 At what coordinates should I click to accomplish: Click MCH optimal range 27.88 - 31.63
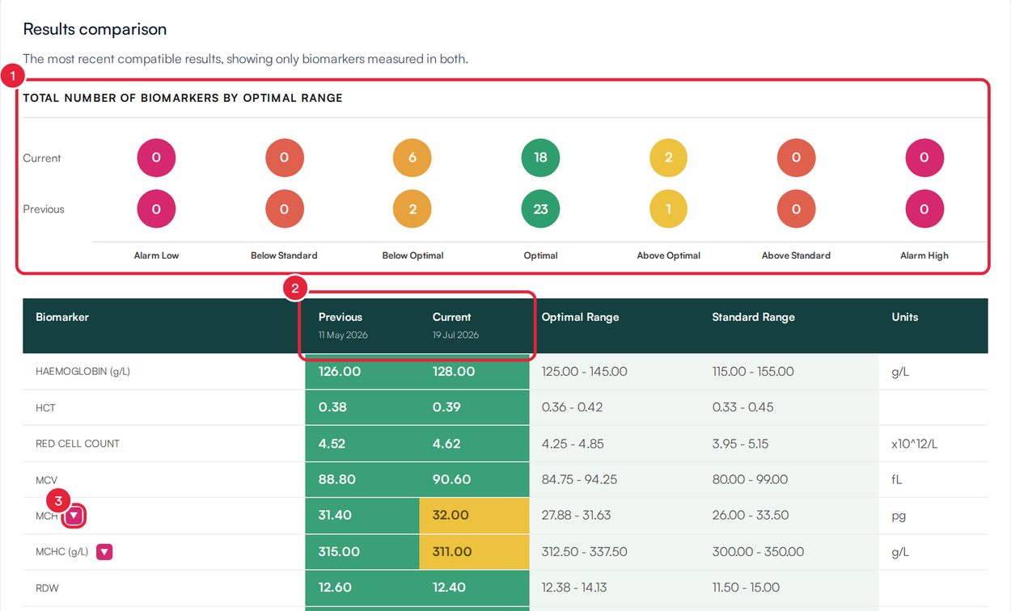577,516
